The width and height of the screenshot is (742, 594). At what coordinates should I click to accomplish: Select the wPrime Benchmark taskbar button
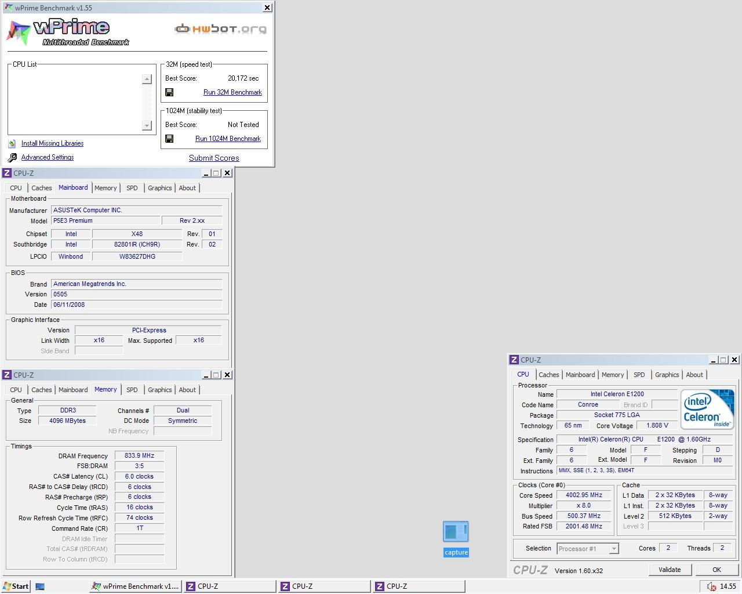point(136,586)
